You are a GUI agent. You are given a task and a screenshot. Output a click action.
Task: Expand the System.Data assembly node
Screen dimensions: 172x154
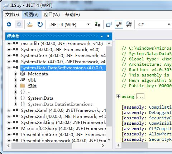(9, 61)
